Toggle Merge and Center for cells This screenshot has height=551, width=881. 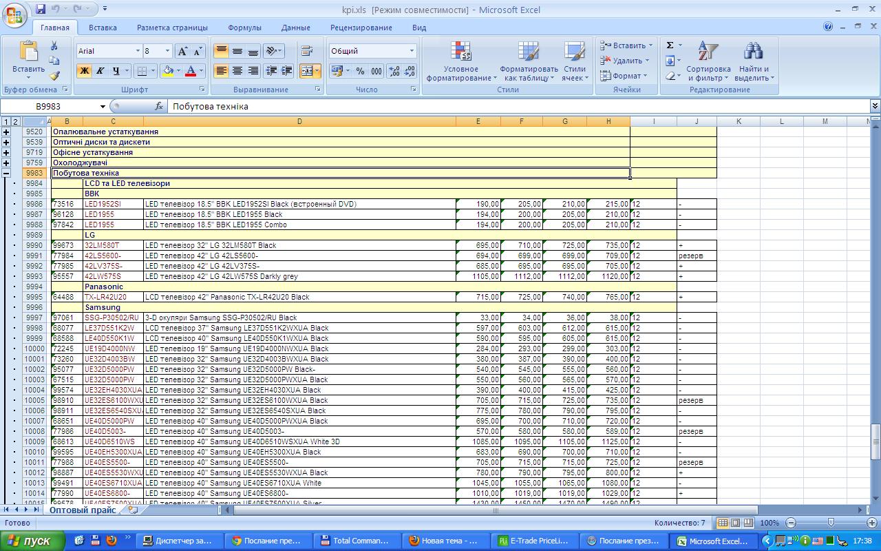307,71
